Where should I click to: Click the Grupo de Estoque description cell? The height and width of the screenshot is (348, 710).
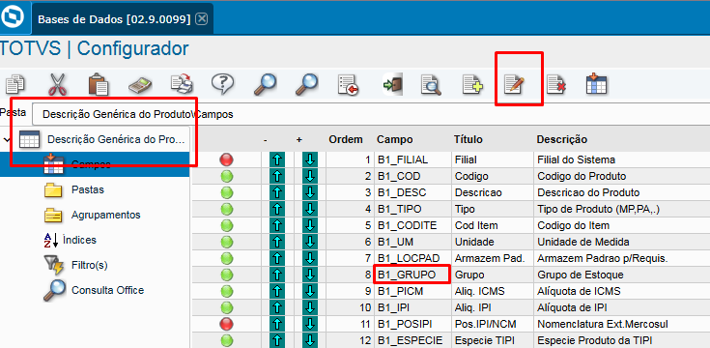pyautogui.click(x=622, y=275)
